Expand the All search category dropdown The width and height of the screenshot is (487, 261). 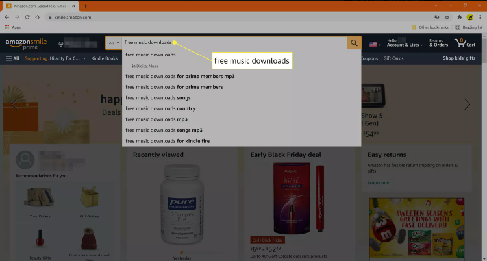[114, 43]
